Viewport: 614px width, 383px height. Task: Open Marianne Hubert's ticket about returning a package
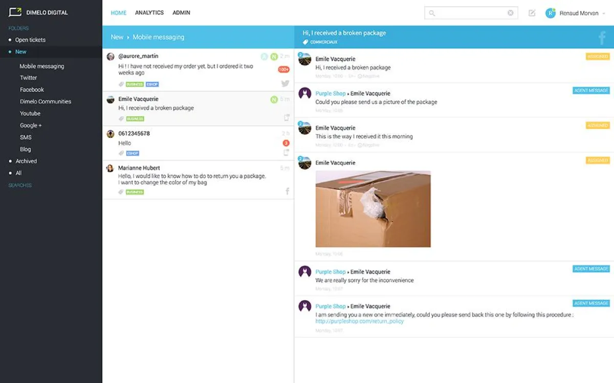pos(198,180)
